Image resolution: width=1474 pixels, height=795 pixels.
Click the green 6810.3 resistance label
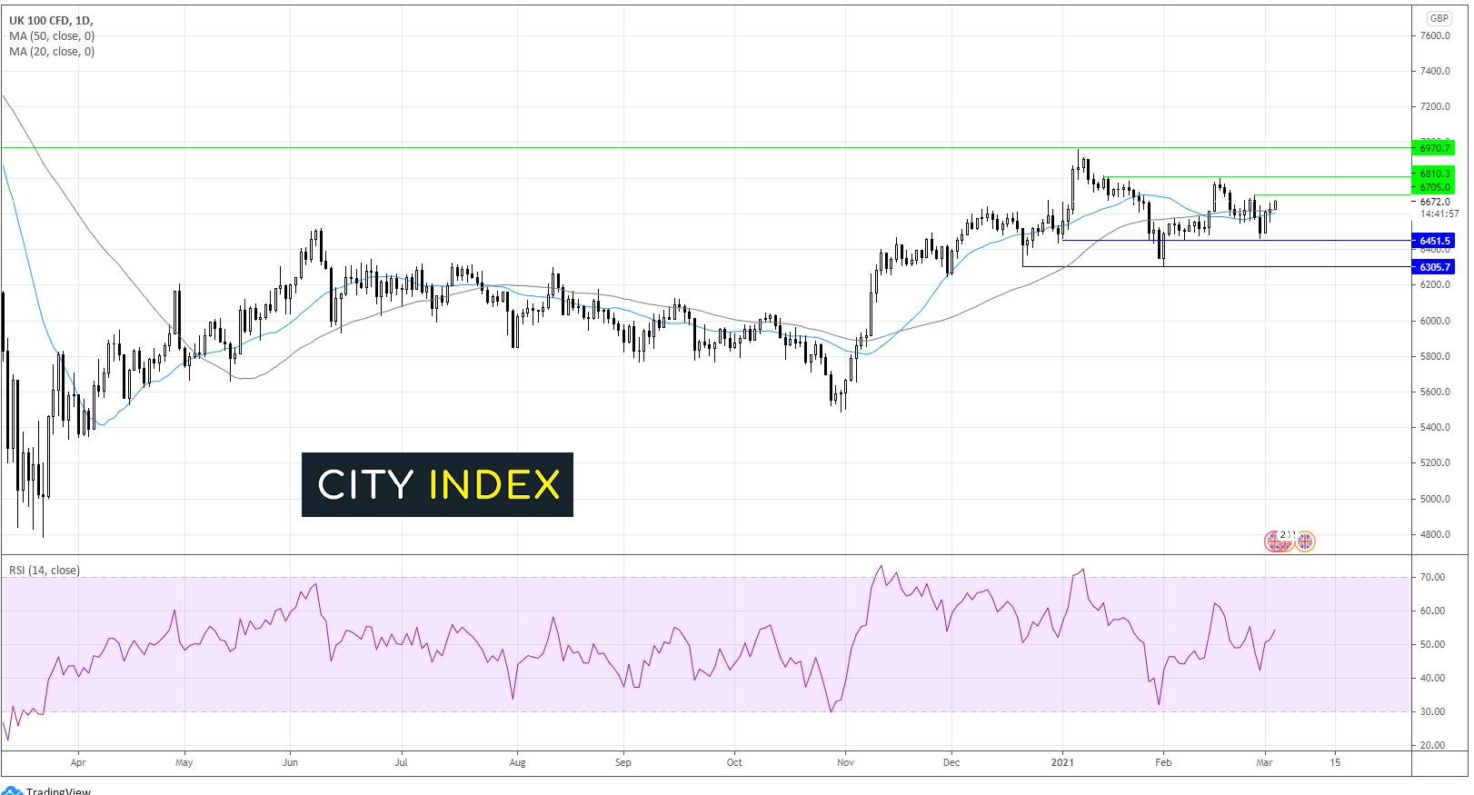click(1434, 174)
